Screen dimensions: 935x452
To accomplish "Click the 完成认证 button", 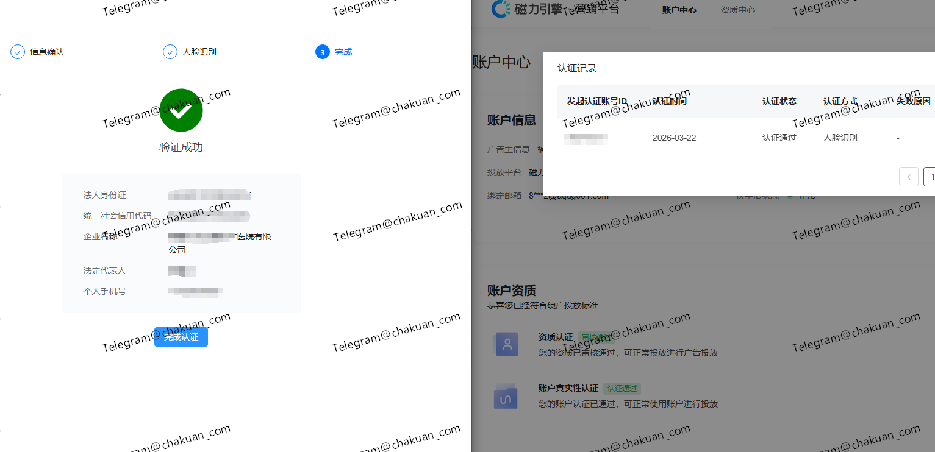I will (x=181, y=337).
